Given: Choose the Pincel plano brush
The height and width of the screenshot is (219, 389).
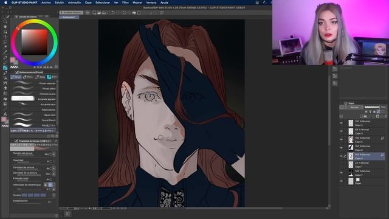Looking at the screenshot, I should (34, 88).
